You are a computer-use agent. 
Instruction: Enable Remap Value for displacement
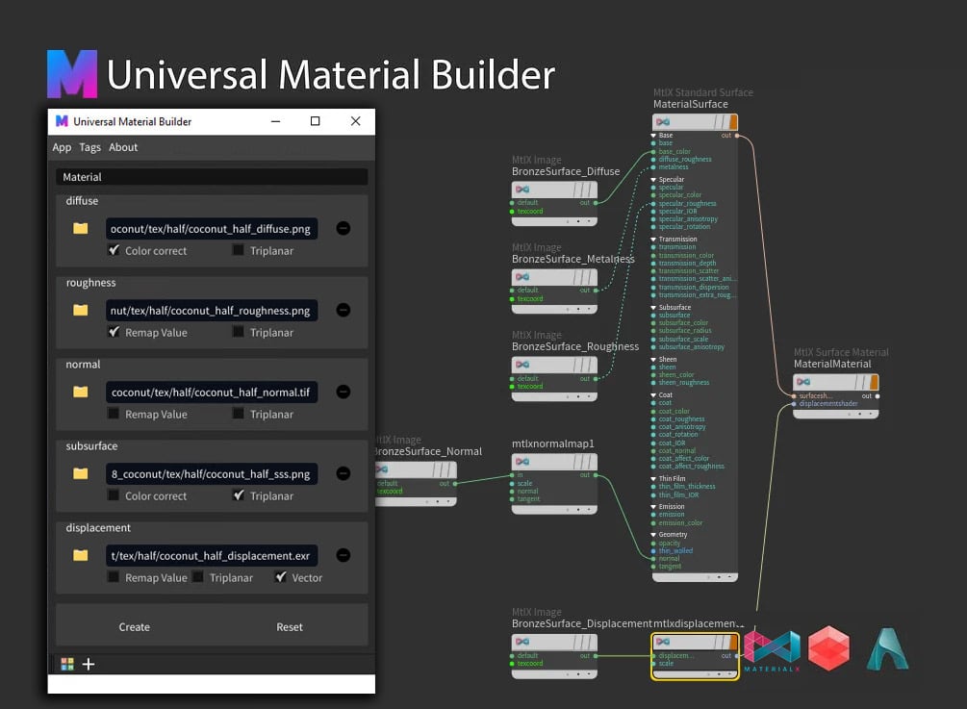pos(114,577)
